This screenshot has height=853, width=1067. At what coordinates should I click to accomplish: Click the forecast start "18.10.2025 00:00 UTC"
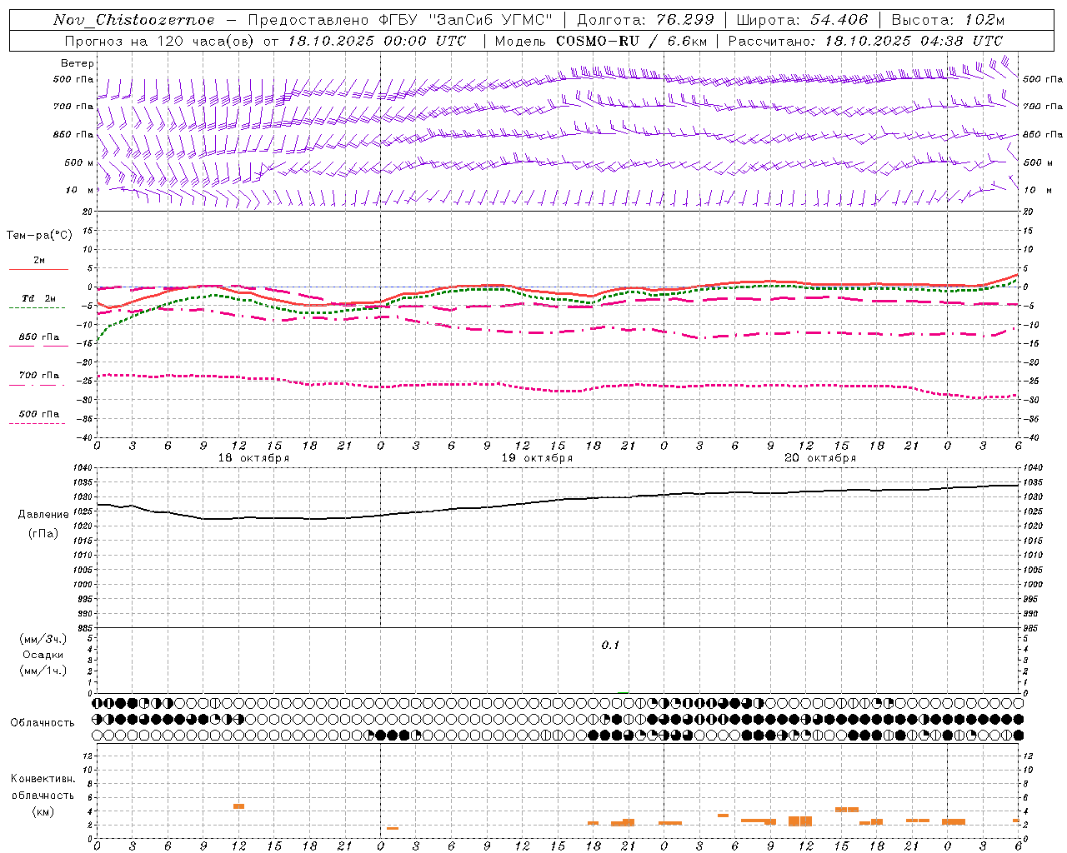(377, 41)
